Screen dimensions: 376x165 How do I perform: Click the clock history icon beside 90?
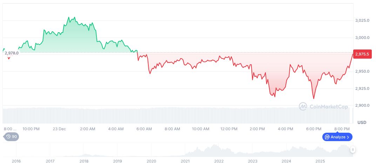[x=8, y=137]
